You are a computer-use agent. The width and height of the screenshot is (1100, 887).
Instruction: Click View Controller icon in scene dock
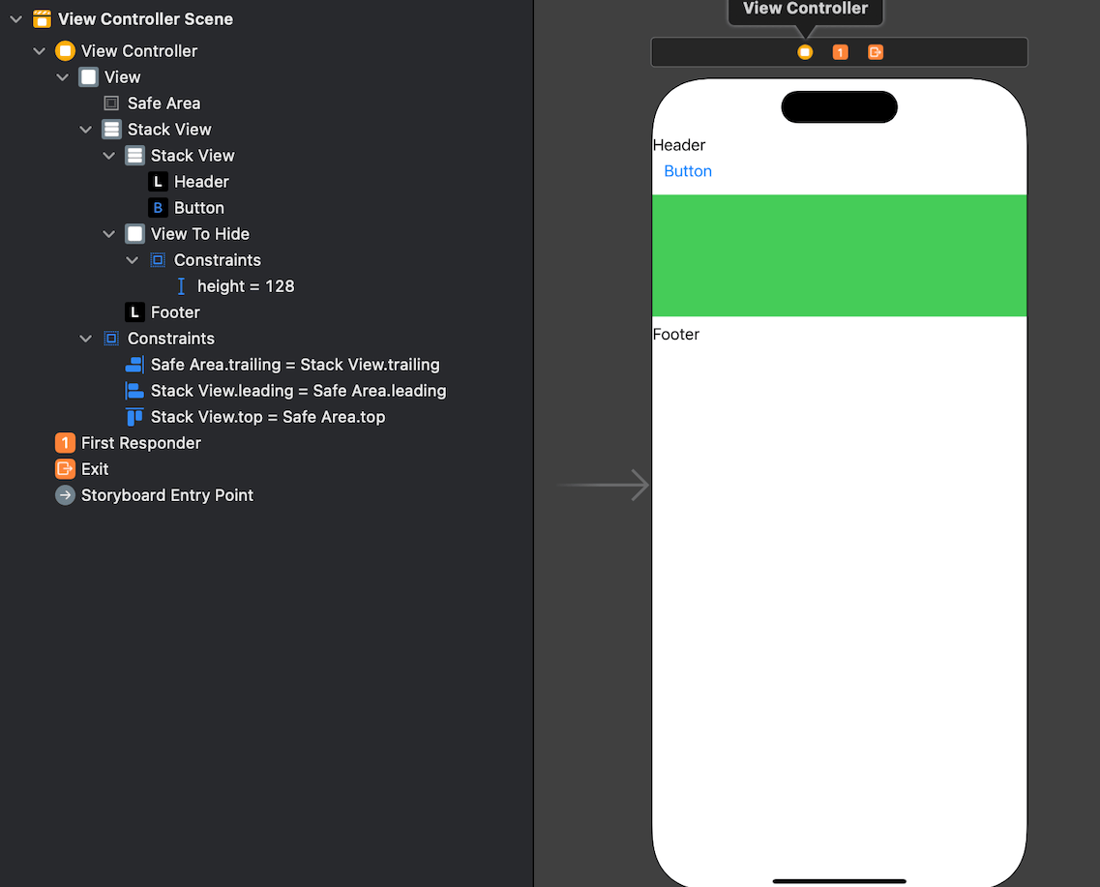point(805,52)
